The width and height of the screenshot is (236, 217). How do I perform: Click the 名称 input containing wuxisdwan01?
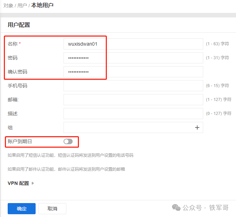[x=133, y=44]
